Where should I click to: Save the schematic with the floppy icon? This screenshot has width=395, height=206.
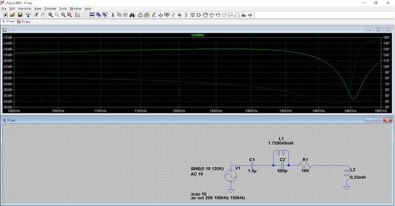(x=20, y=15)
